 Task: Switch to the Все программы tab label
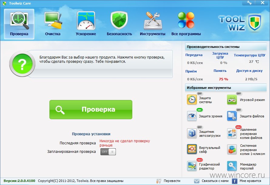point(186,34)
